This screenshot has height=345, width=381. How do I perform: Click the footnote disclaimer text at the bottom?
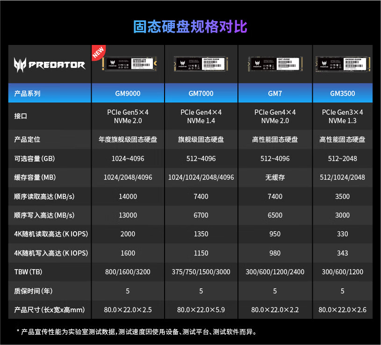136,332
